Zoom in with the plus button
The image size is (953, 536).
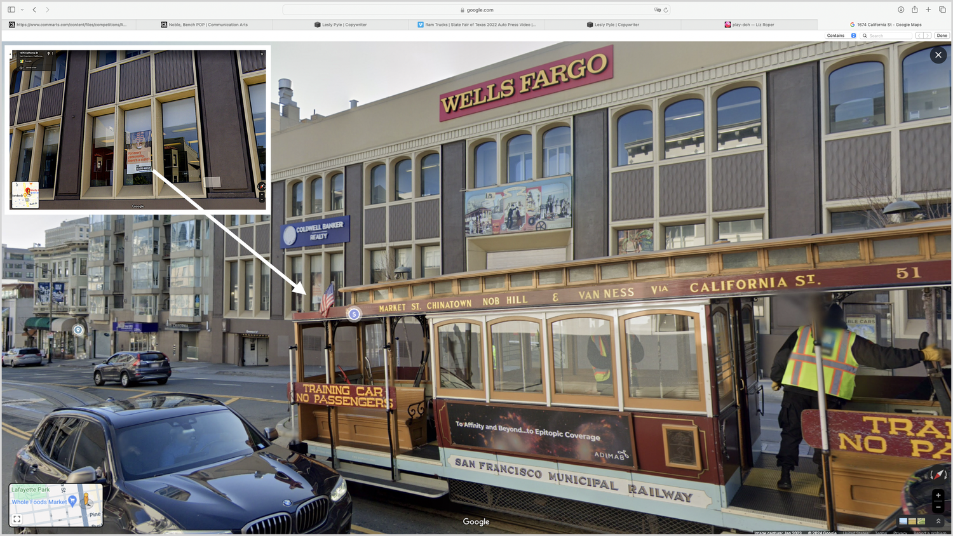coord(938,495)
